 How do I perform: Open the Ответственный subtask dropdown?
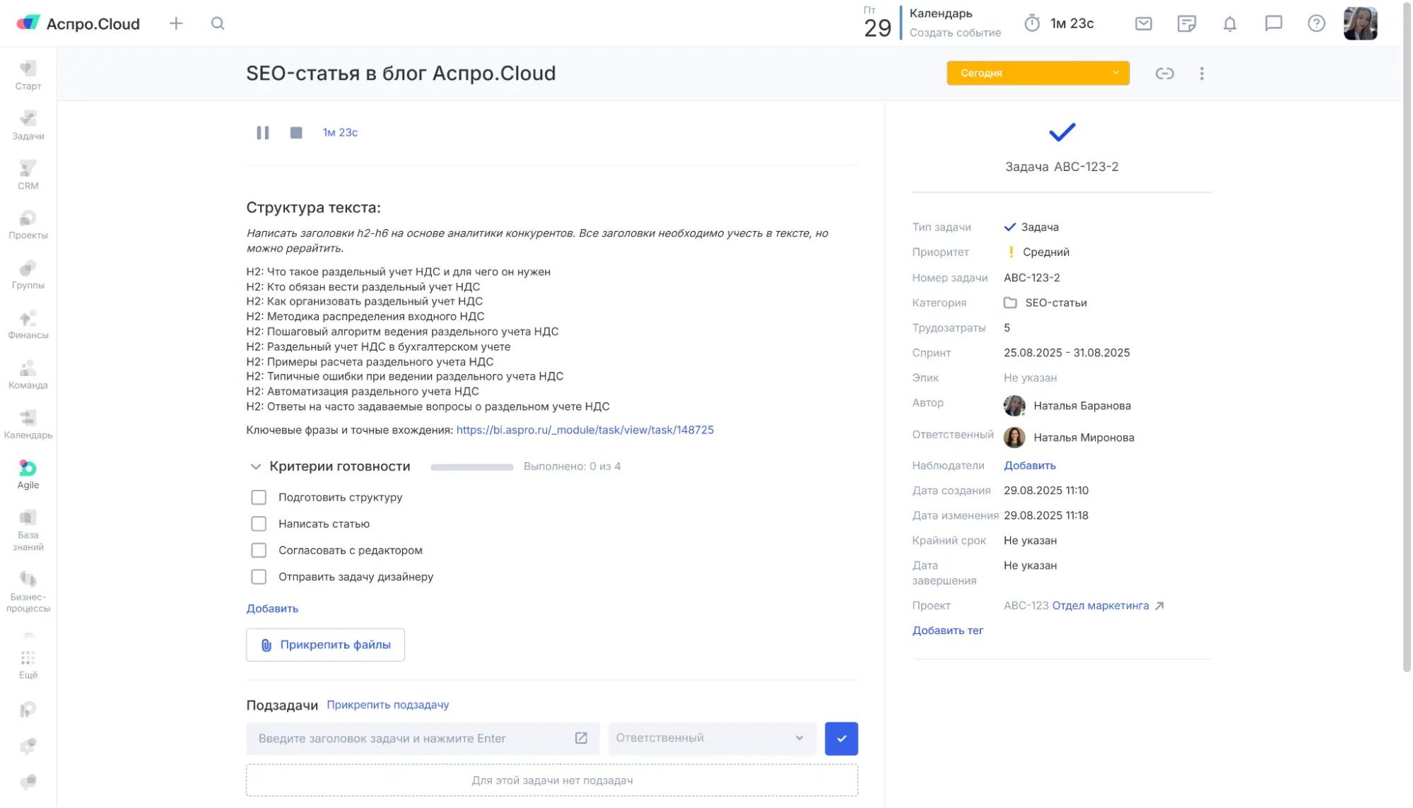click(x=712, y=738)
